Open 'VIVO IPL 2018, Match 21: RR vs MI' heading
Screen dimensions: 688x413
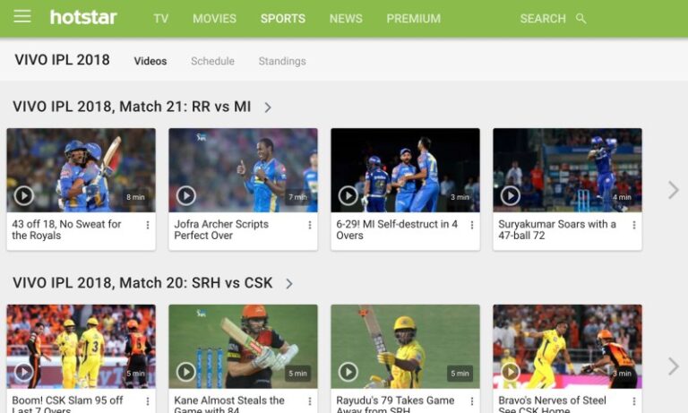click(132, 107)
